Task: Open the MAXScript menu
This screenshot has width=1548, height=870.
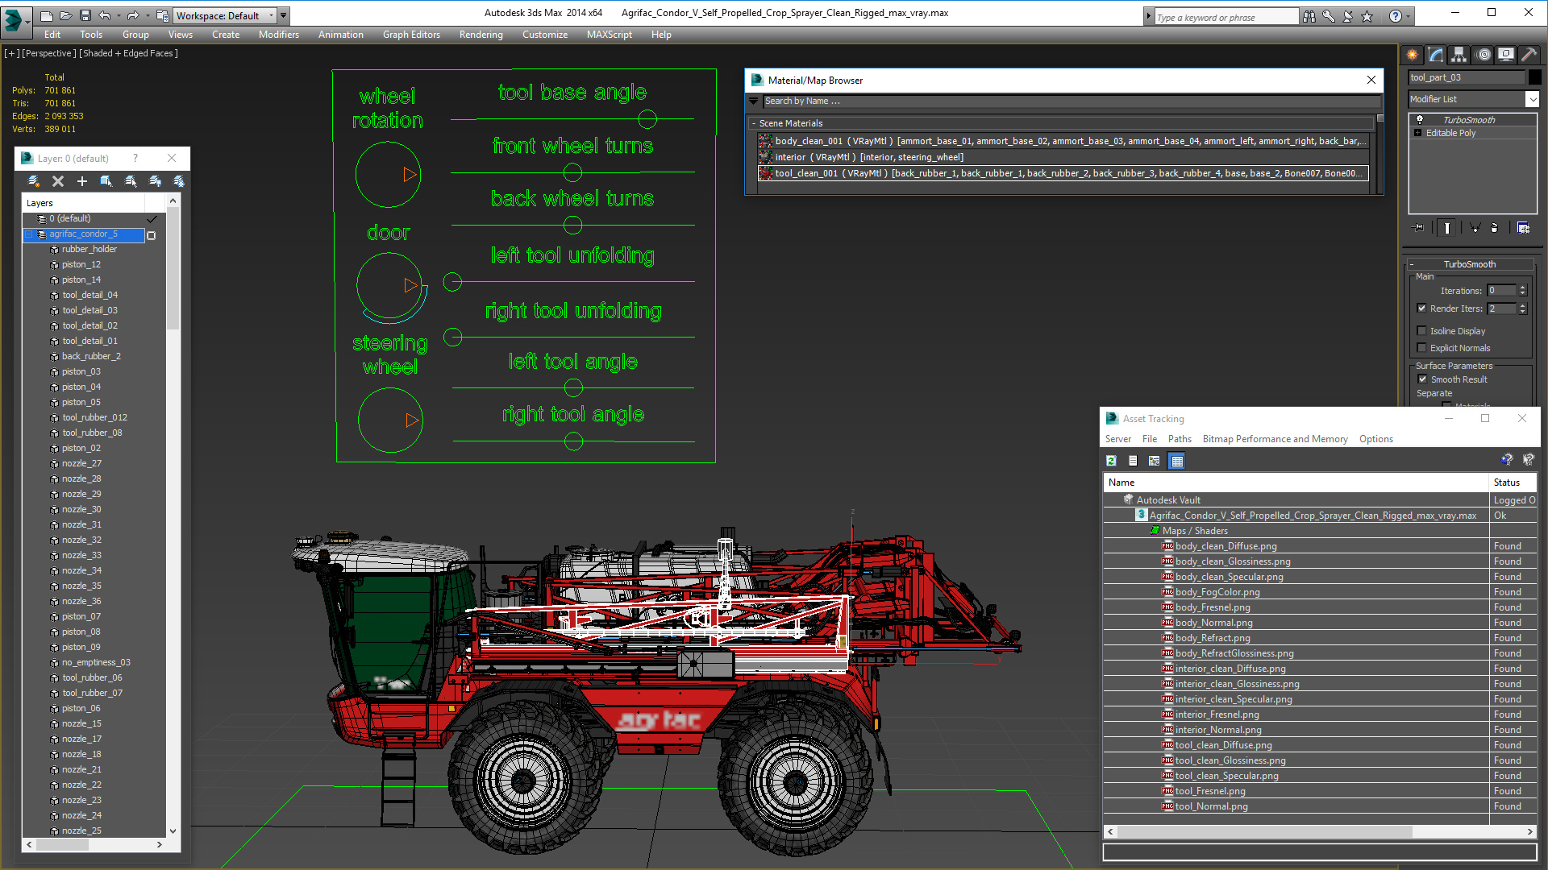Action: [609, 35]
